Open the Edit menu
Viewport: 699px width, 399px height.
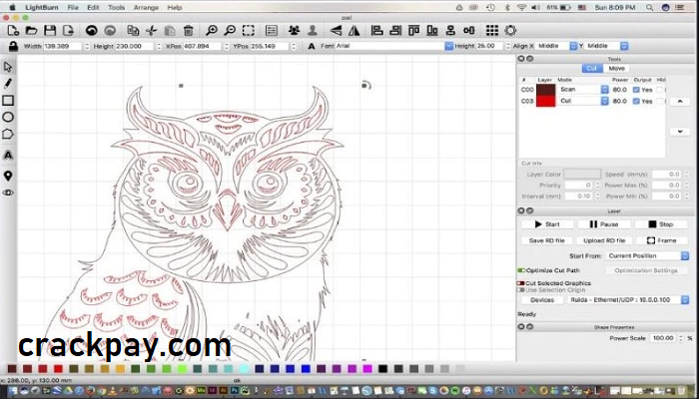93,8
